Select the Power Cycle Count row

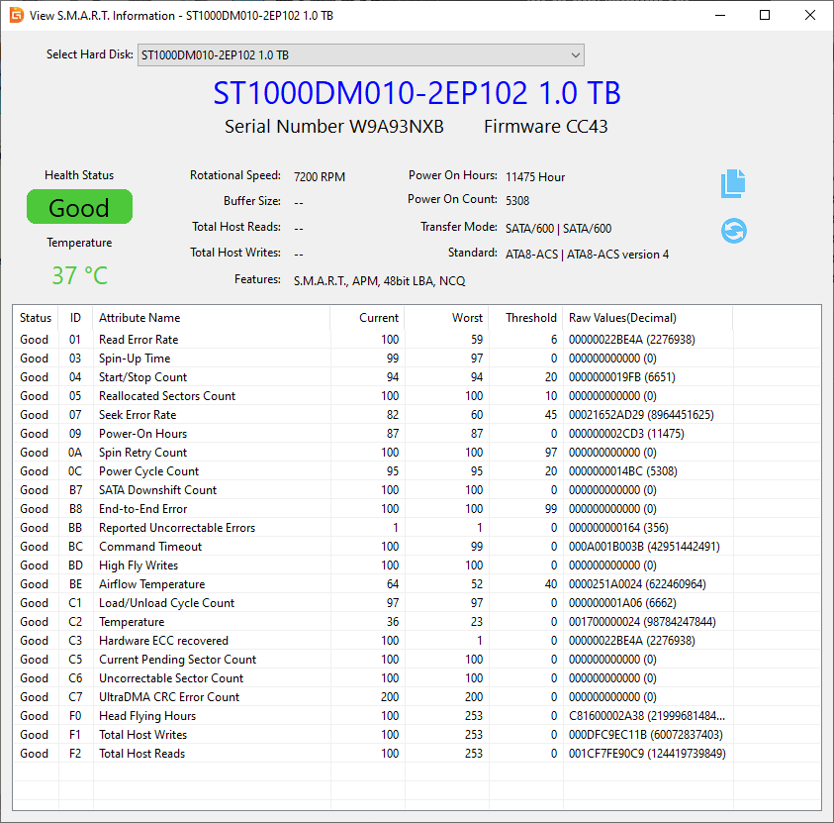(417, 471)
